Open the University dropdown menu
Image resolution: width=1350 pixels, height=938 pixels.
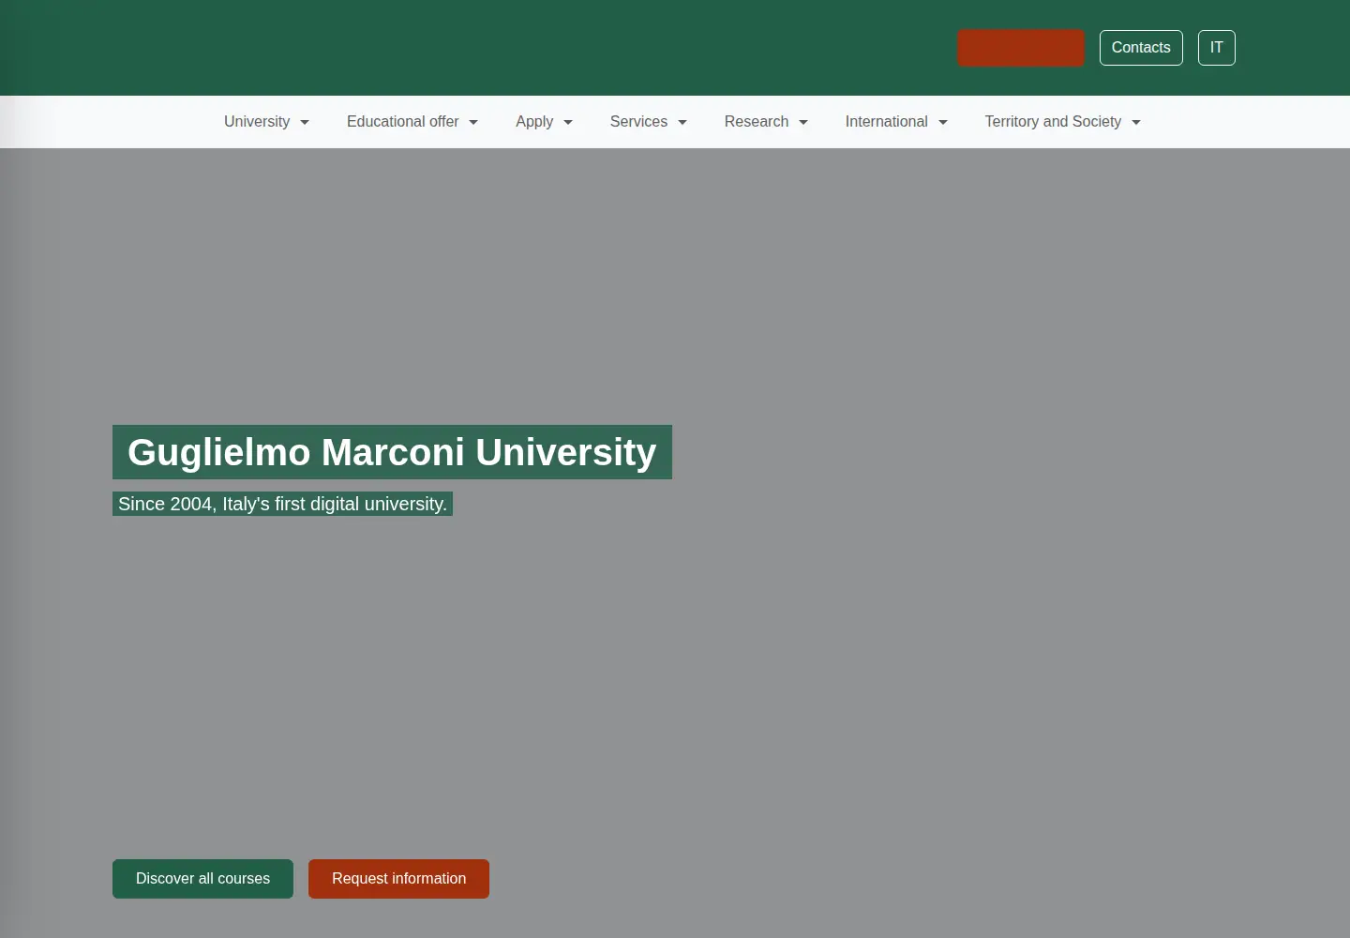266,122
